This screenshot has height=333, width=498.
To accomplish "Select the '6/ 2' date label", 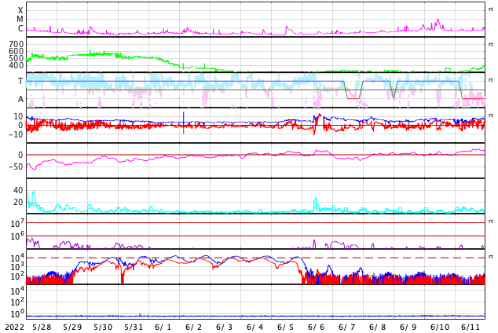I will pos(194,327).
